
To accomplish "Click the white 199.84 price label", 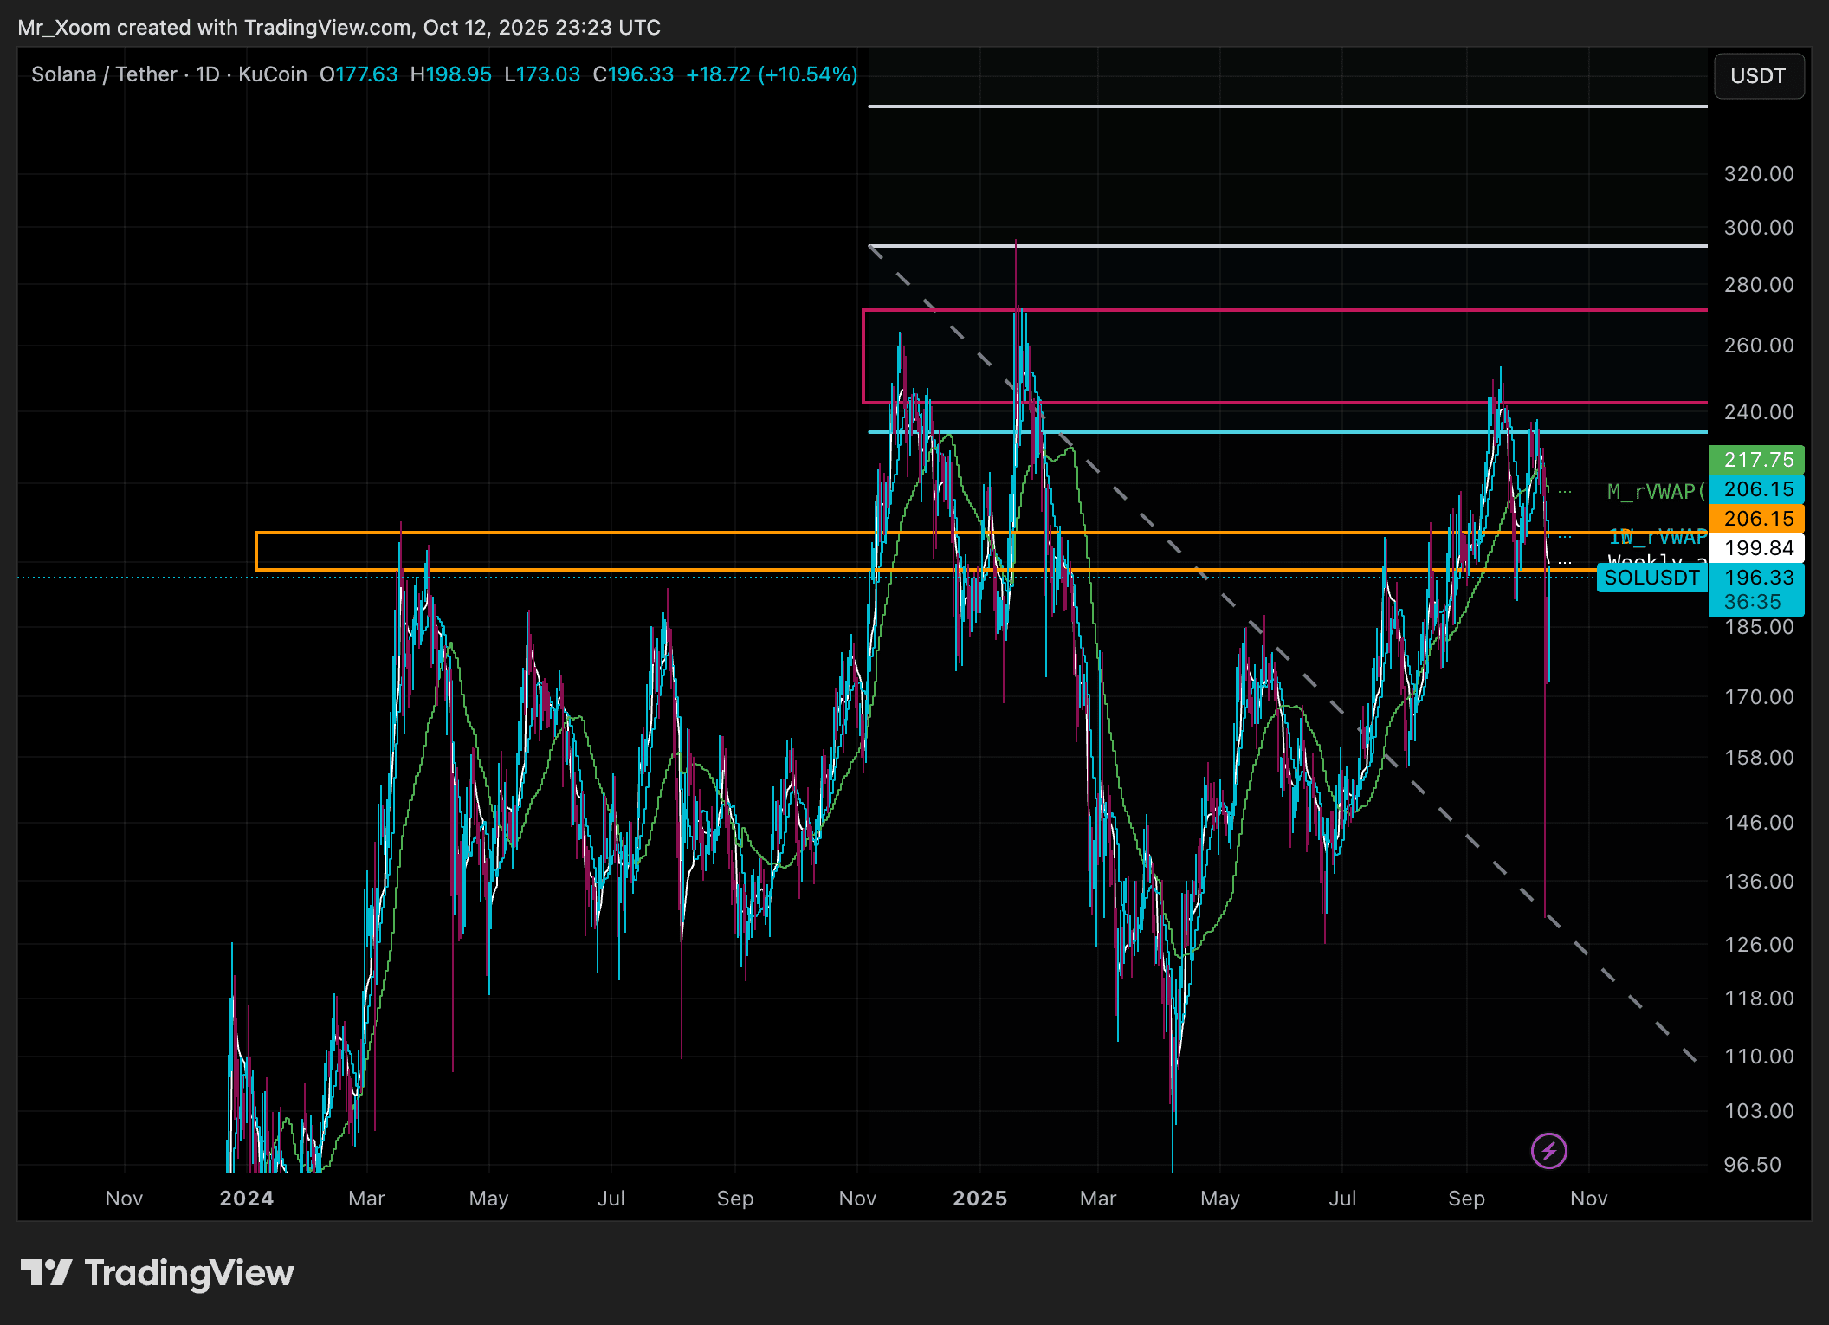I will tap(1757, 548).
